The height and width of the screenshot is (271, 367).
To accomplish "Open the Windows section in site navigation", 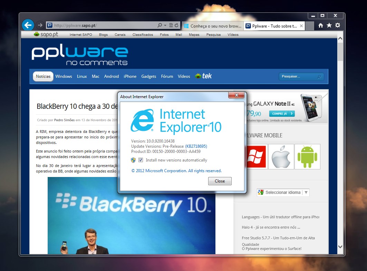I will point(64,76).
